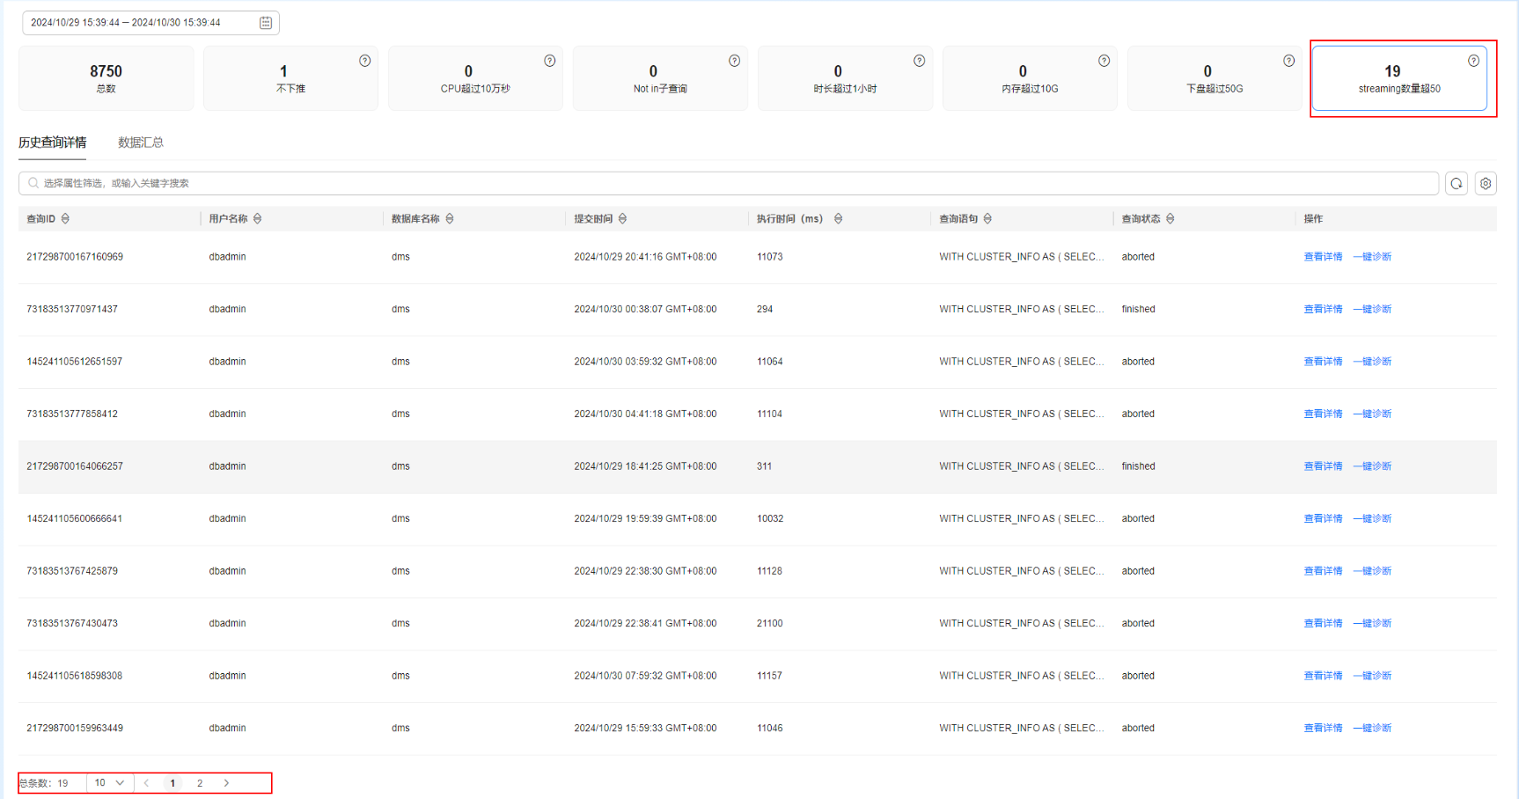Viewport: 1519px width, 799px height.
Task: Expand the page size dropdown showing 10
Action: 110,783
